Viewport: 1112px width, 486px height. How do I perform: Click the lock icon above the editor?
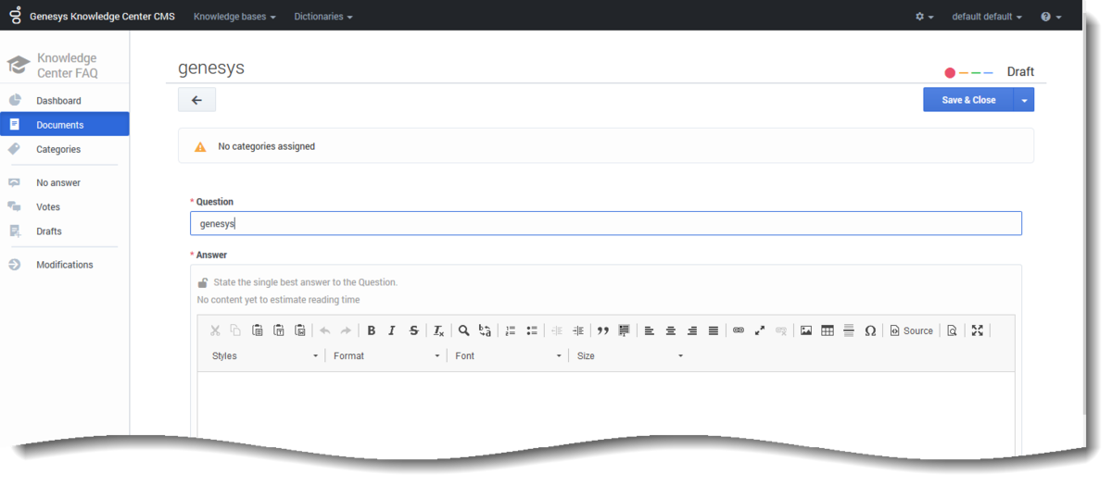202,282
